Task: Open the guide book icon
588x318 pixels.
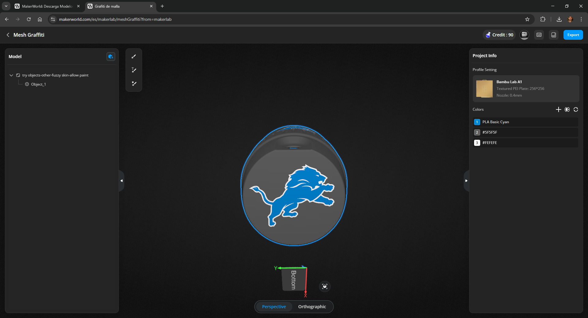Action: [x=554, y=35]
